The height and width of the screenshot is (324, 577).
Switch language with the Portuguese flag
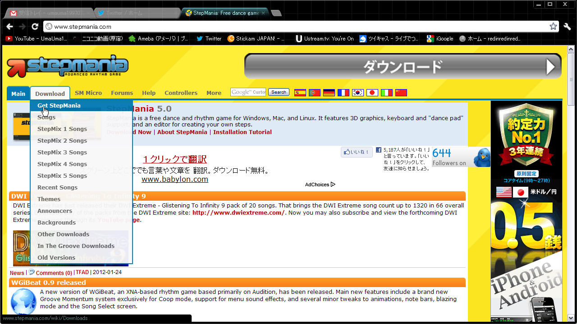(315, 93)
